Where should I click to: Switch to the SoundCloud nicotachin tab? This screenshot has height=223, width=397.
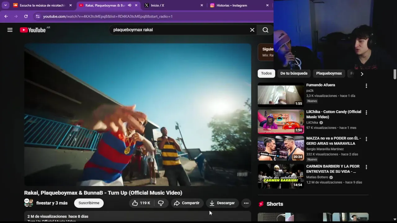click(42, 5)
